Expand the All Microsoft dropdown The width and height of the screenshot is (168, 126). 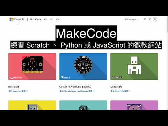point(132,19)
